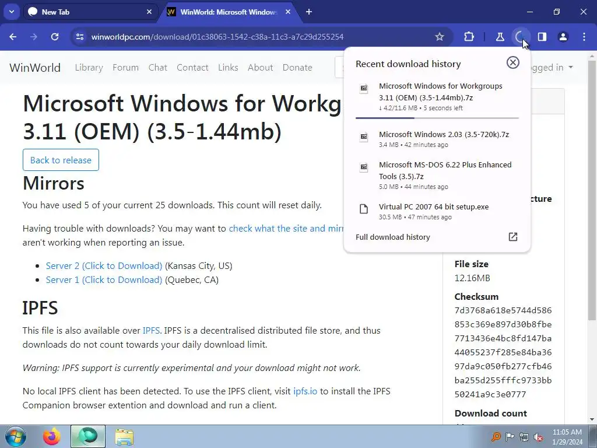Close the Recent download history popup
This screenshot has height=448, width=597.
pyautogui.click(x=513, y=62)
